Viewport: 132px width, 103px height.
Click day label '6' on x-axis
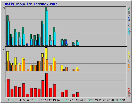28,100
